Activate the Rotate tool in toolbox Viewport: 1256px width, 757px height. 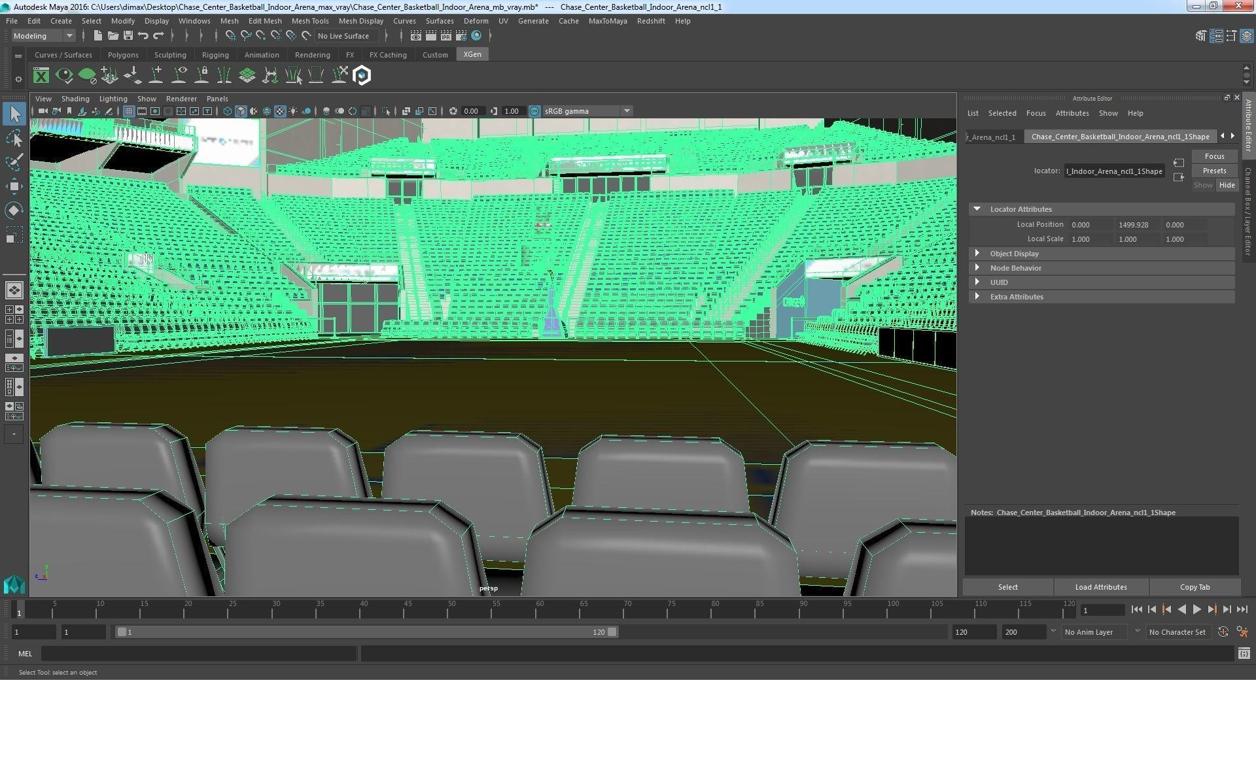[14, 210]
